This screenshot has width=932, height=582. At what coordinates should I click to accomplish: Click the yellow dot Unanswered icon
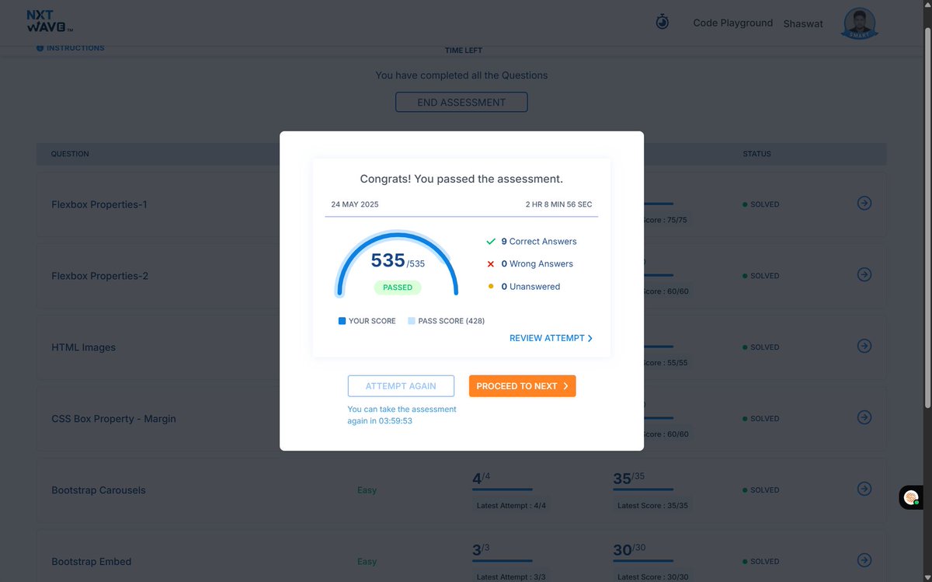pyautogui.click(x=491, y=286)
